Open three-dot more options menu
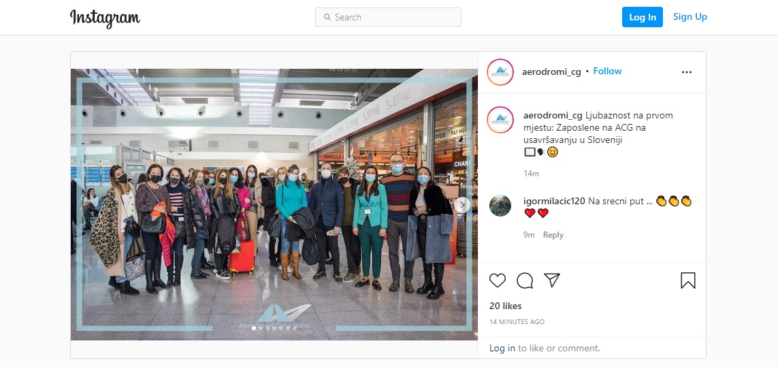778x367 pixels. (687, 72)
